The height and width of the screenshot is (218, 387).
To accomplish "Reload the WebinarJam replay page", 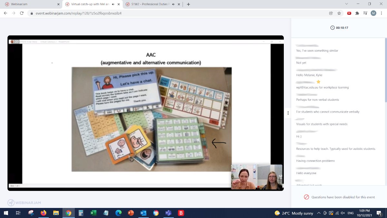I will point(22,13).
